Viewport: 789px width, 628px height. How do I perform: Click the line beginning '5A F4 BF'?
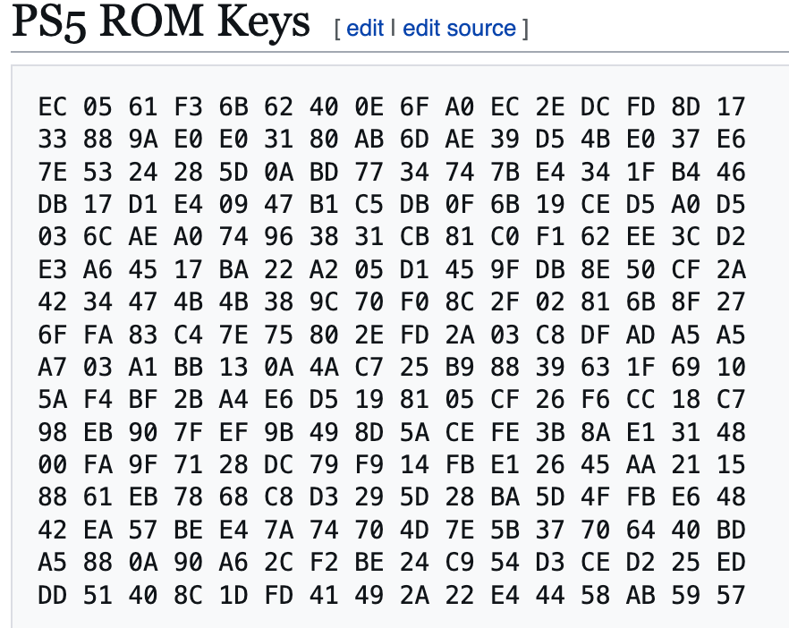click(x=391, y=400)
